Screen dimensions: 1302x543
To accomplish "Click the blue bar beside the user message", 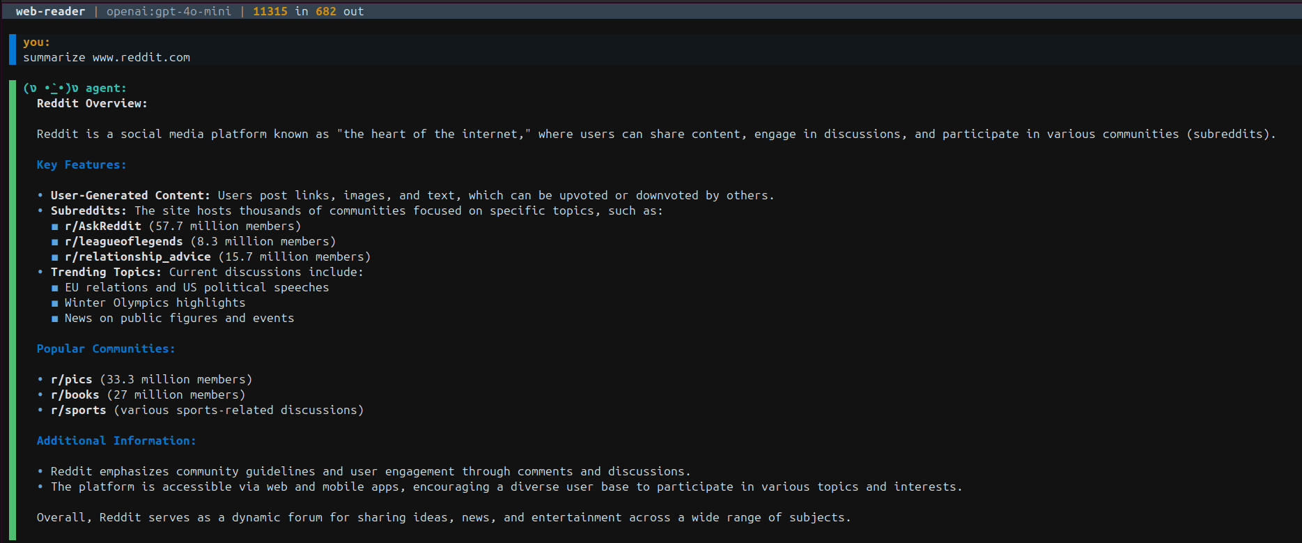I will pyautogui.click(x=13, y=49).
